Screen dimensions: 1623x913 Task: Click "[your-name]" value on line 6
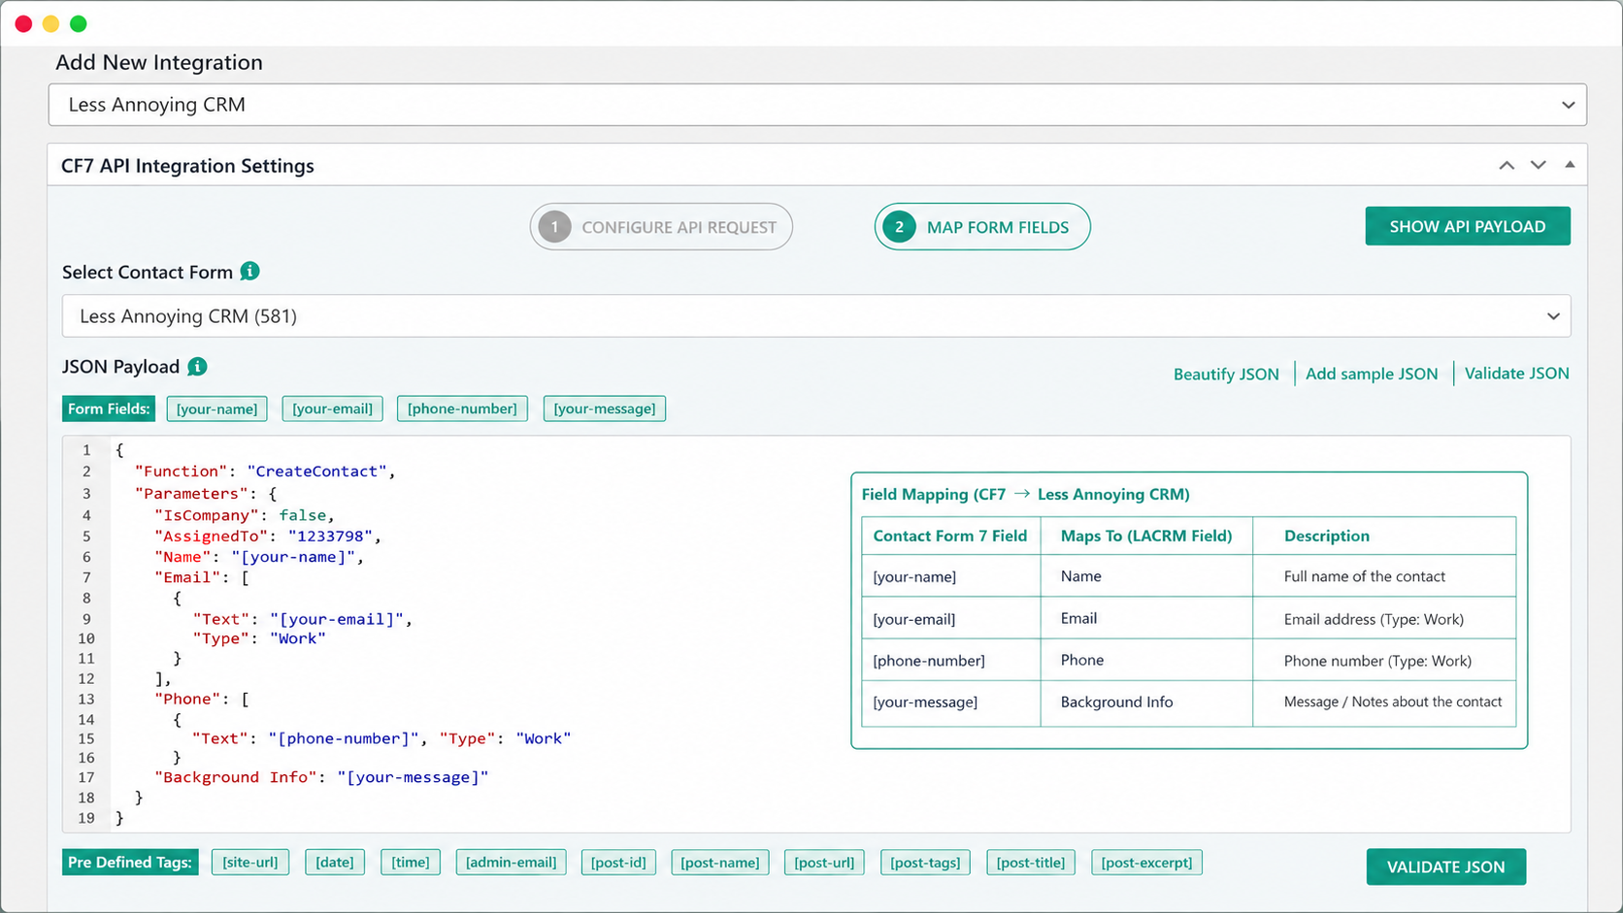pos(293,557)
